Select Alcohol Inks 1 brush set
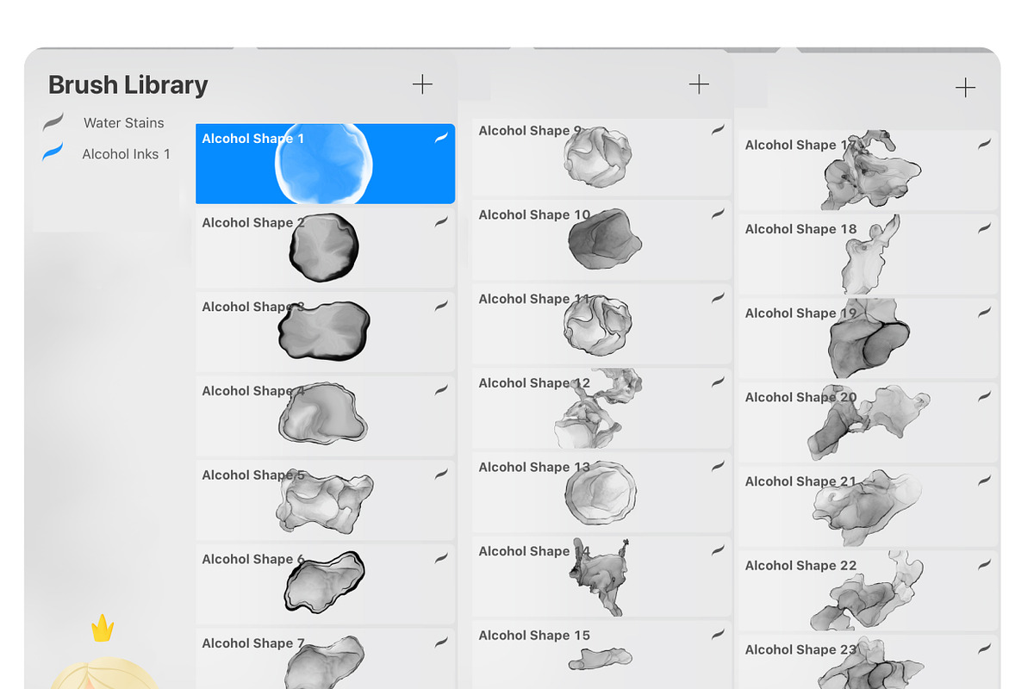 pyautogui.click(x=126, y=154)
